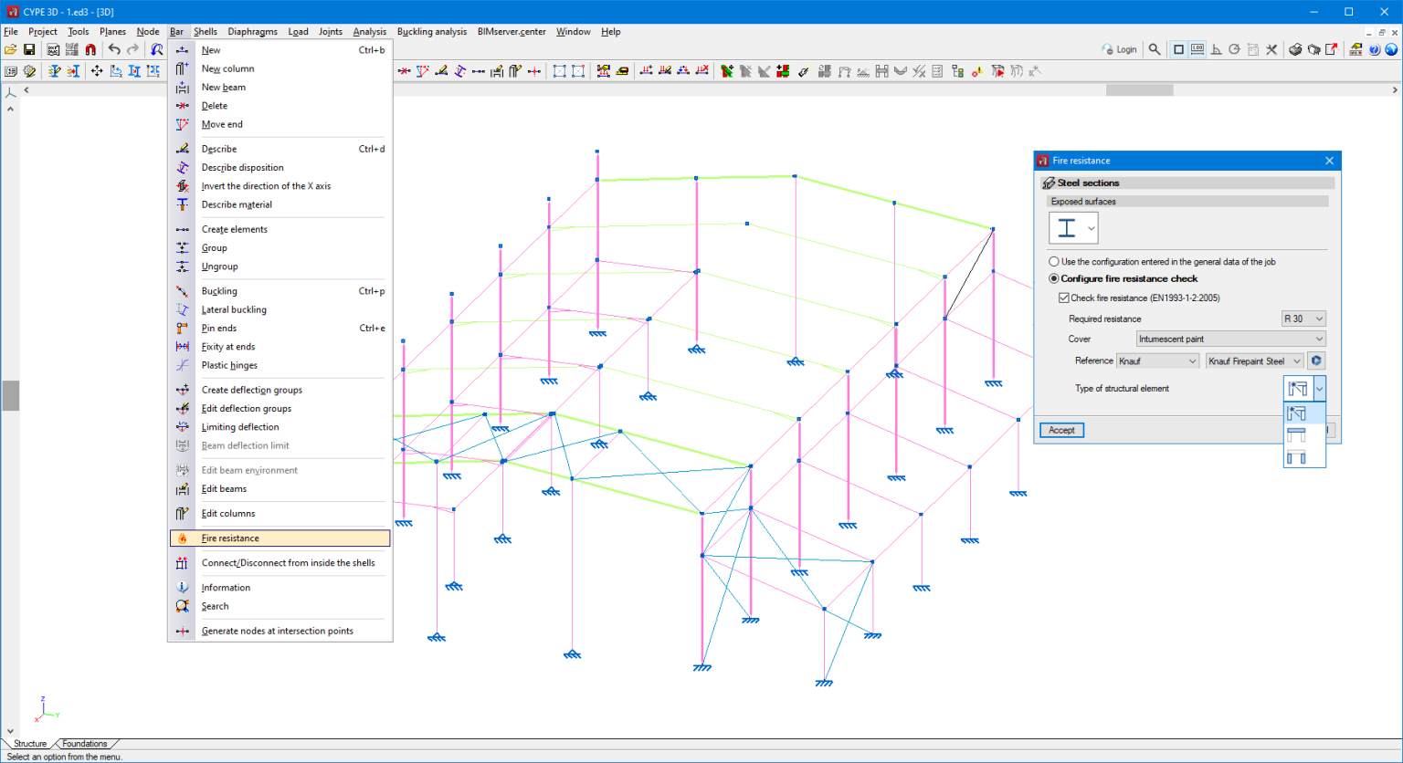Select 'Use the configuration entered in general data'
The height and width of the screenshot is (763, 1403).
[x=1054, y=262]
